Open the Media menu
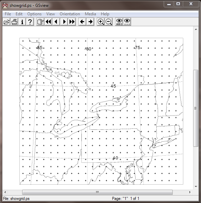This screenshot has width=201, height=203. 90,14
